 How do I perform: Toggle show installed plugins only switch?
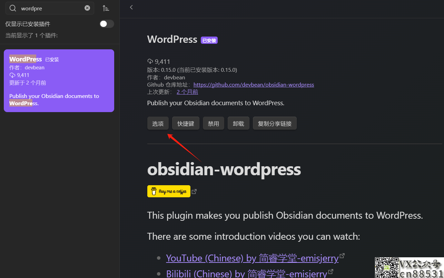[x=107, y=24]
